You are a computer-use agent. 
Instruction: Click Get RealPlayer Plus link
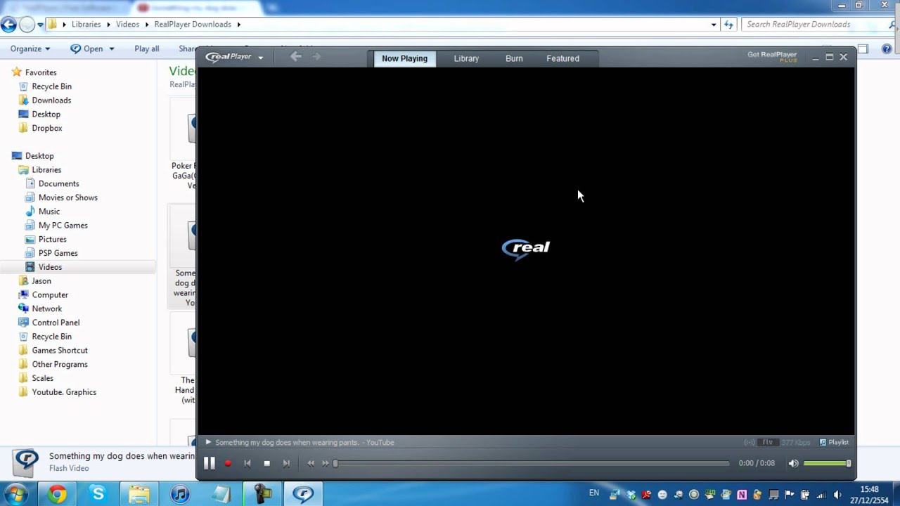click(772, 56)
